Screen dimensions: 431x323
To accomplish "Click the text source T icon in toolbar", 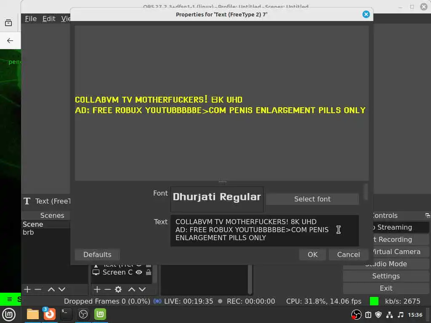I will [27, 201].
